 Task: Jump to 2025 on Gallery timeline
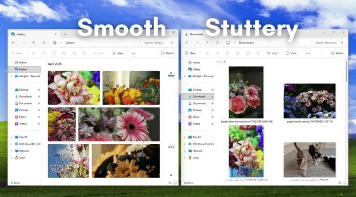[x=171, y=147]
